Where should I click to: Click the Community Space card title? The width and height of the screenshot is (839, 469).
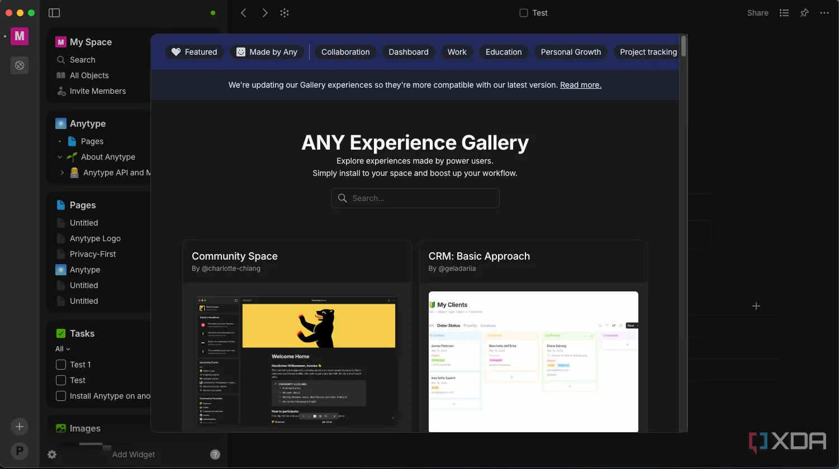[x=235, y=256]
